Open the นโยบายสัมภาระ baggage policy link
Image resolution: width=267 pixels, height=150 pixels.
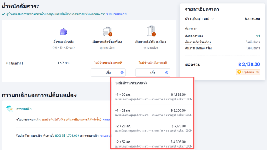(117, 14)
